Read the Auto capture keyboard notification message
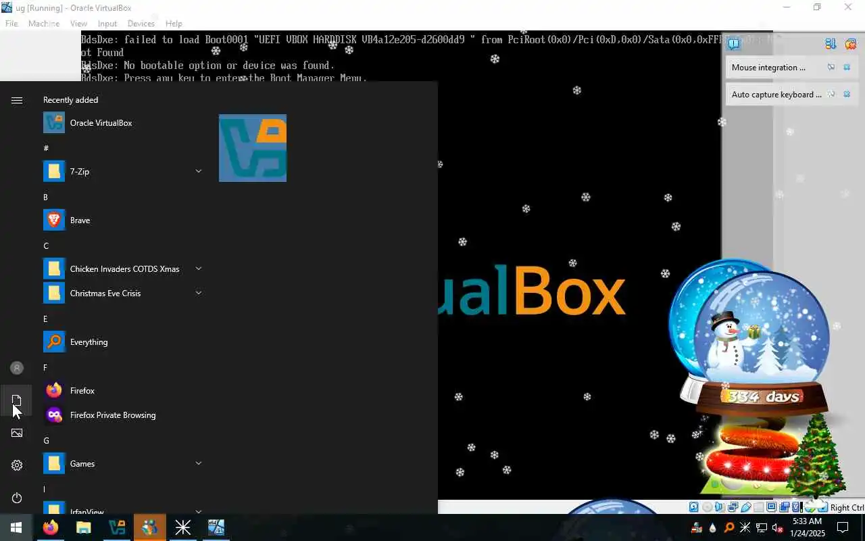865x541 pixels. 776,95
